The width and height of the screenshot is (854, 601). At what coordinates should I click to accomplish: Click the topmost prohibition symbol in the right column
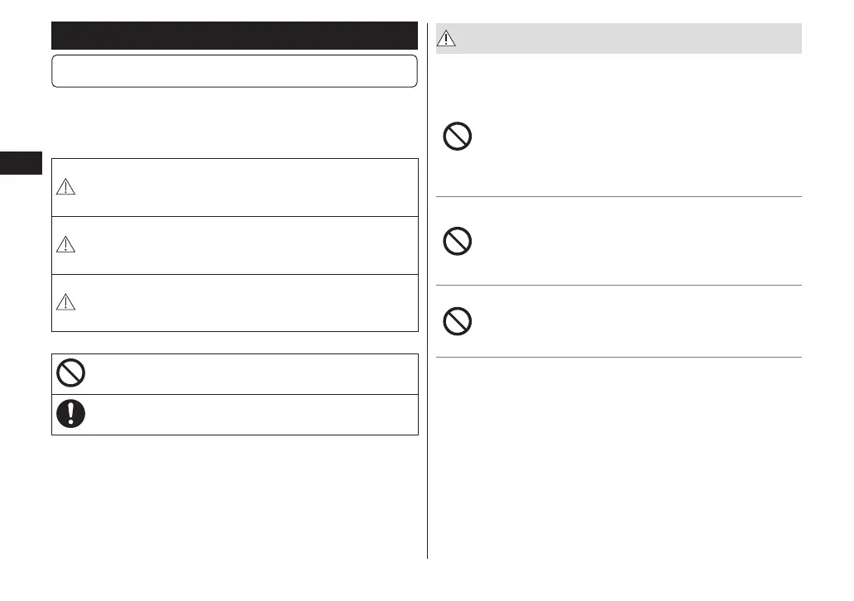coord(458,136)
